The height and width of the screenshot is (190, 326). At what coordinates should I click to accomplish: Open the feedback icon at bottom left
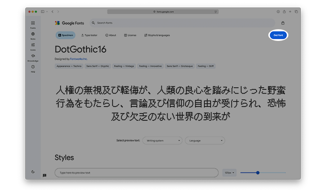(x=44, y=175)
